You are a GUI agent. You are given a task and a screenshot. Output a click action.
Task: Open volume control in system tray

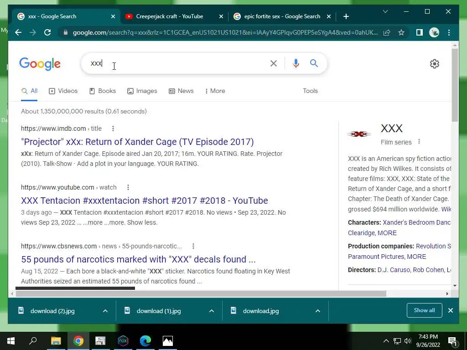408,341
